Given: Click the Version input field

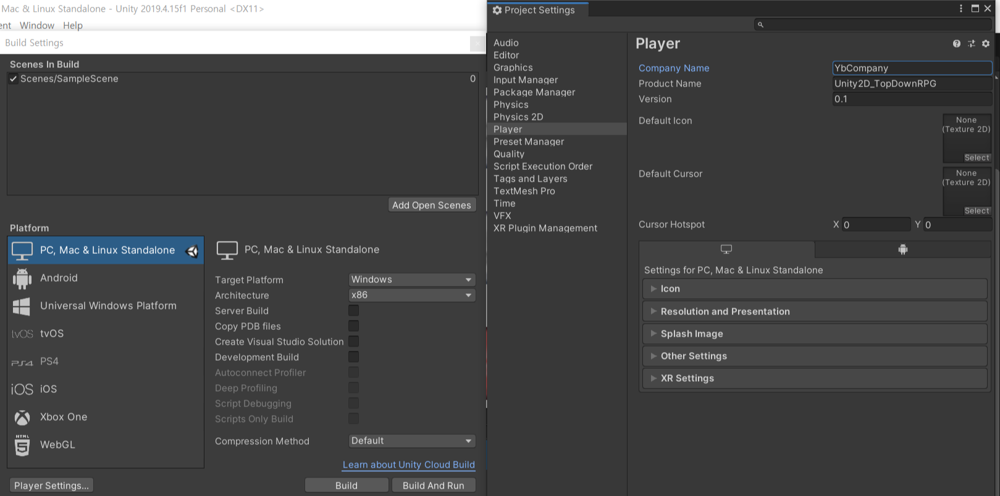Looking at the screenshot, I should click(912, 99).
